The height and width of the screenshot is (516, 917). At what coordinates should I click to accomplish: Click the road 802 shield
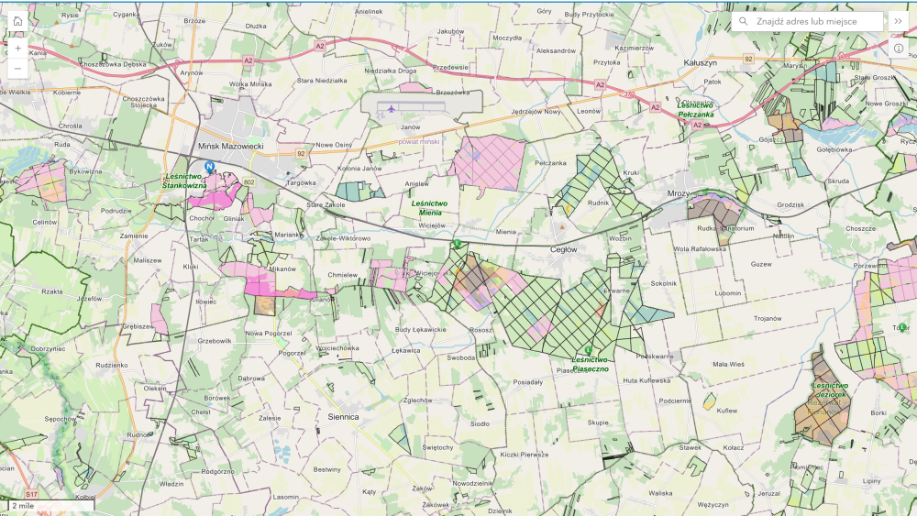coord(249,181)
